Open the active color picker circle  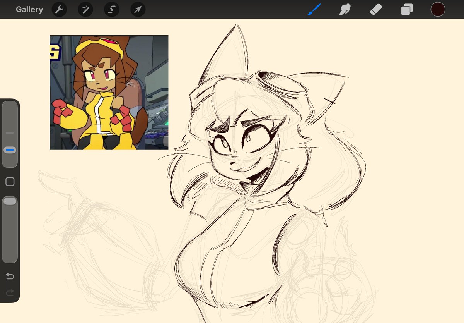tap(438, 9)
